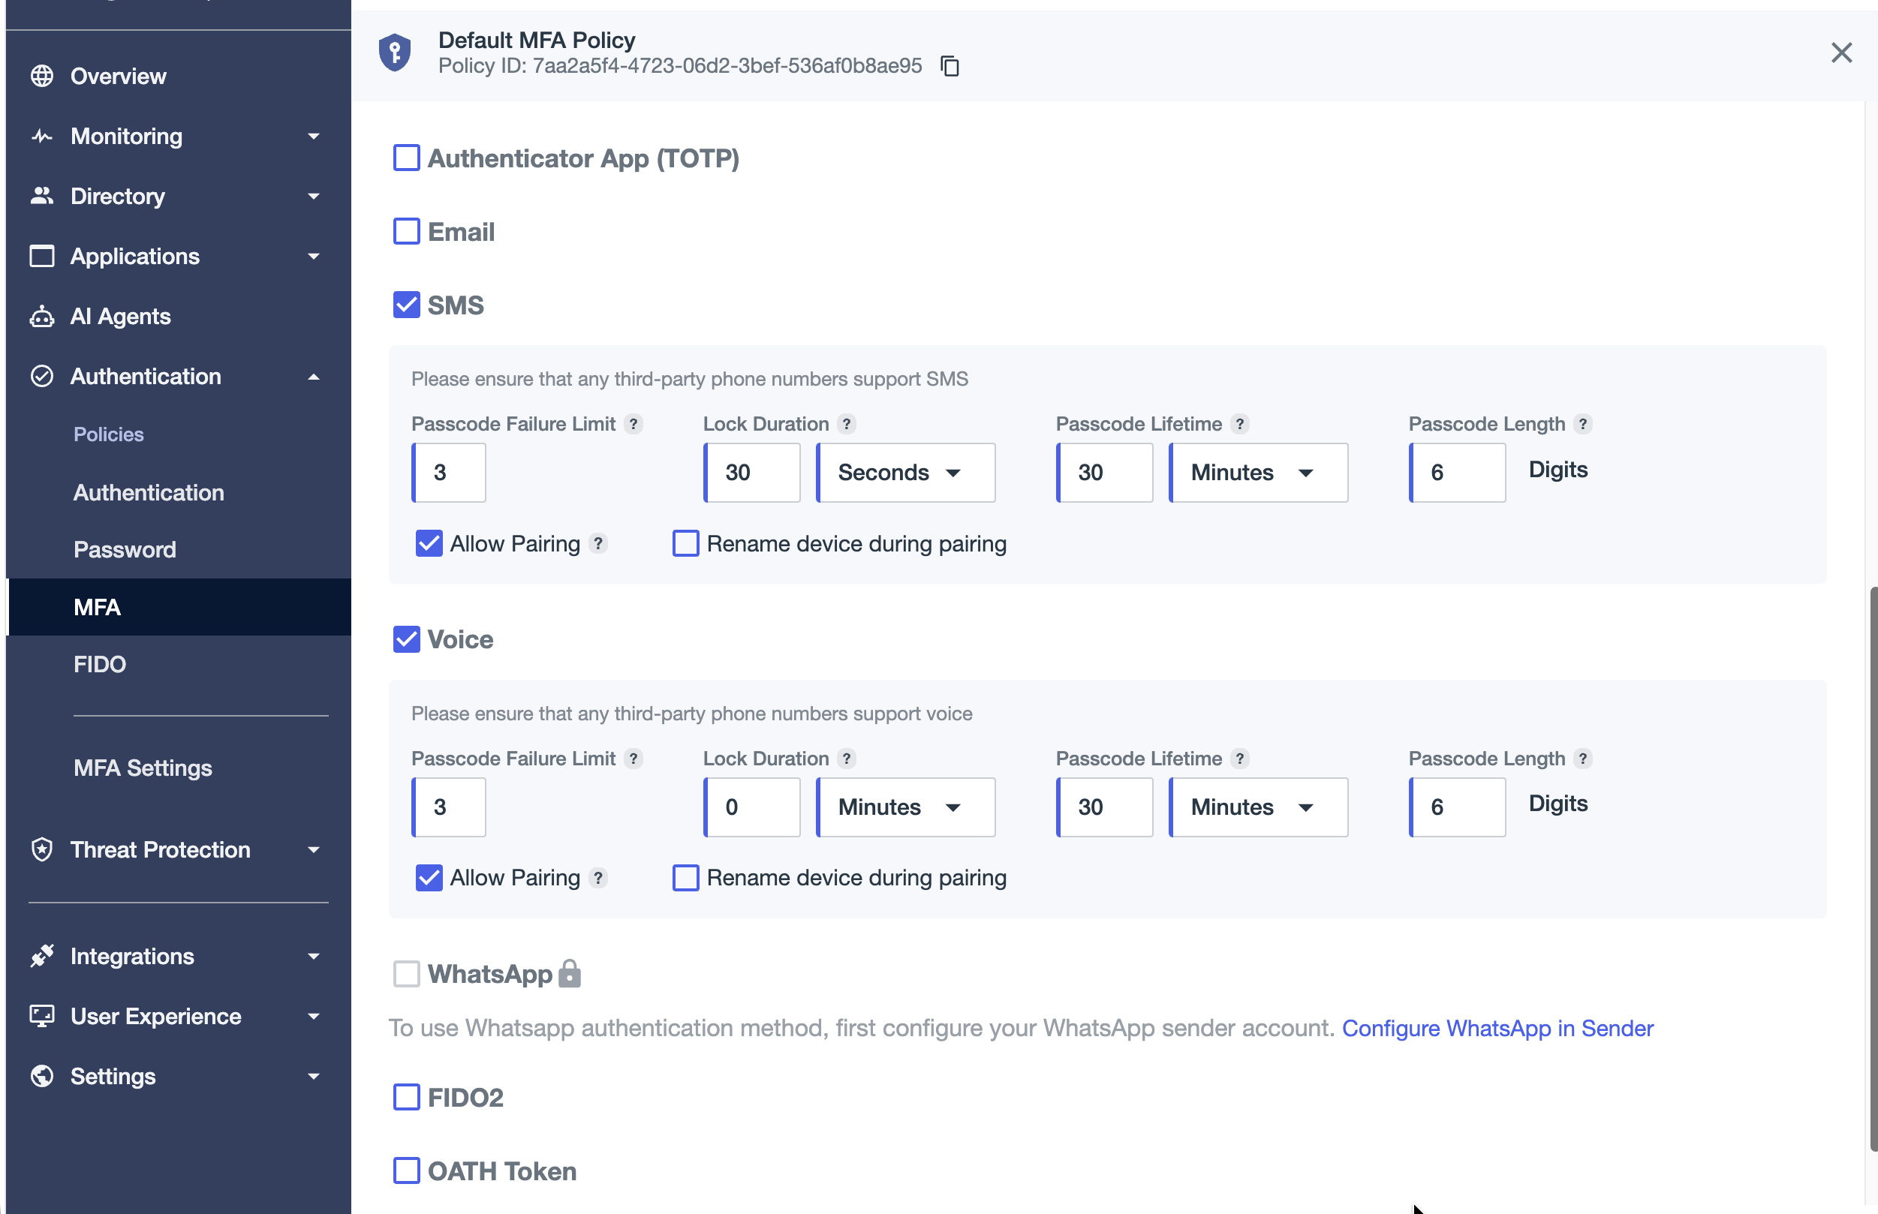Check Rename device during pairing under Voice
Viewport: 1878px width, 1214px height.
[685, 877]
